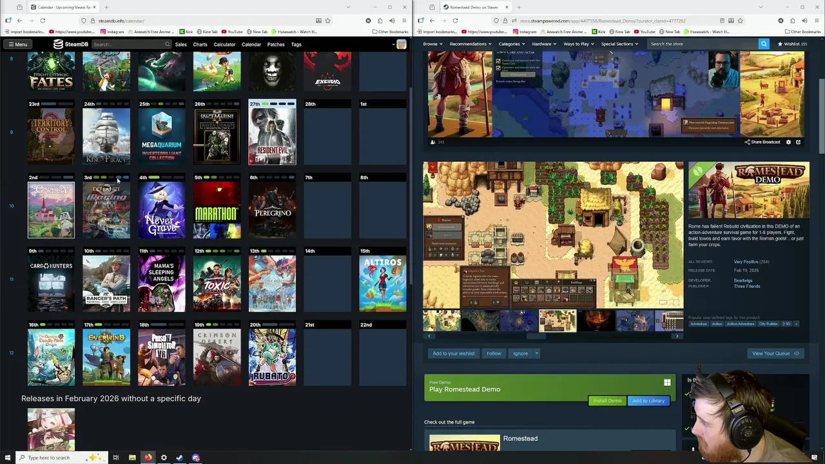Click the SteamDB logo
This screenshot has width=825, height=464.
tap(70, 44)
